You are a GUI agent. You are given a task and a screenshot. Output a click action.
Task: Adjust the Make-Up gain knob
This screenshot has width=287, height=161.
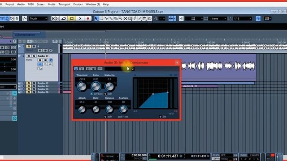[x=109, y=86]
